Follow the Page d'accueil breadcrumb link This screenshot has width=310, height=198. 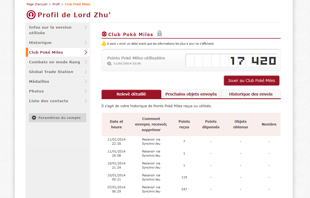pos(37,4)
